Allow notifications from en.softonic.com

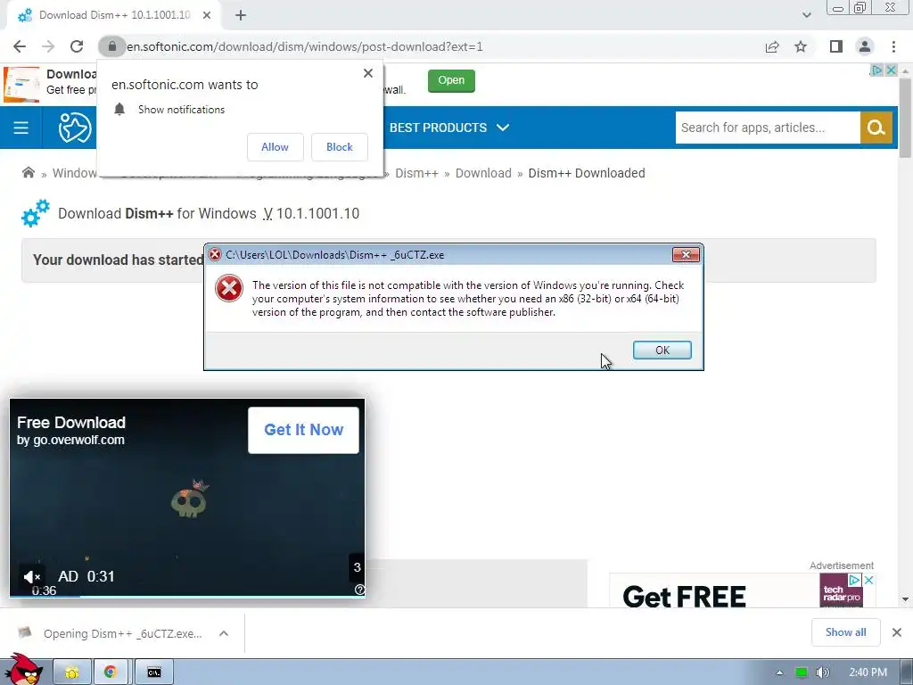275,147
